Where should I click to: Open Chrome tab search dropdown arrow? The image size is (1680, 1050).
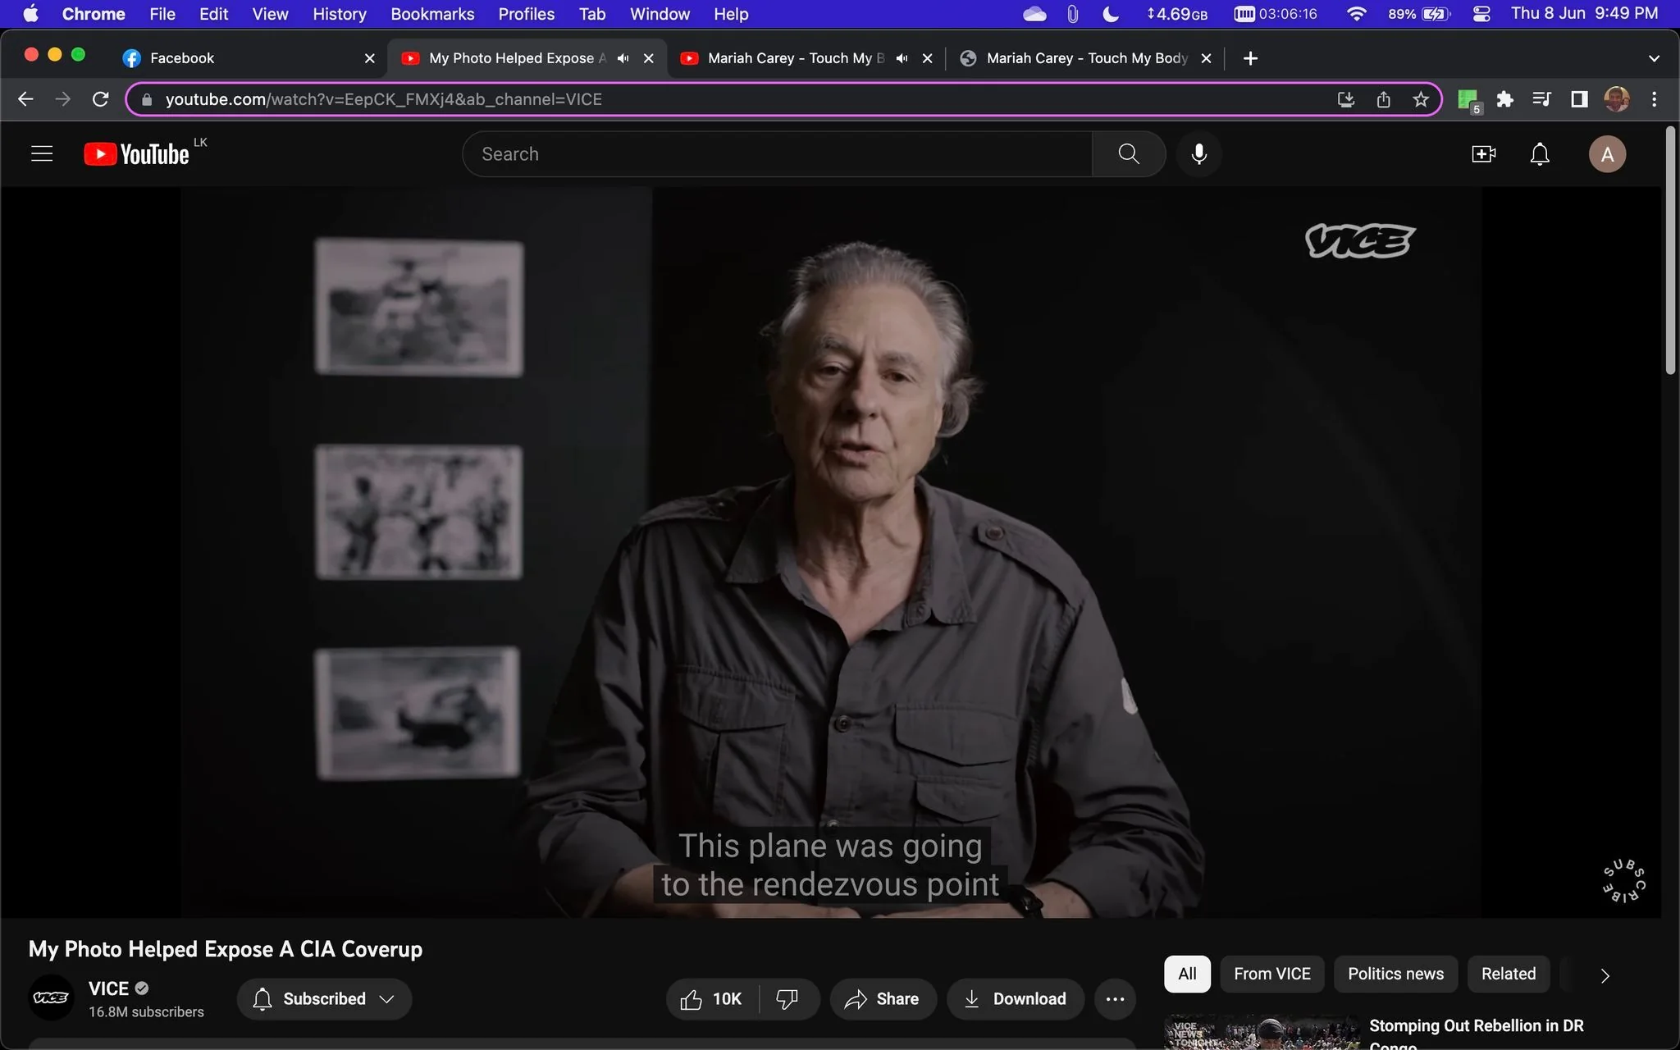pos(1654,58)
